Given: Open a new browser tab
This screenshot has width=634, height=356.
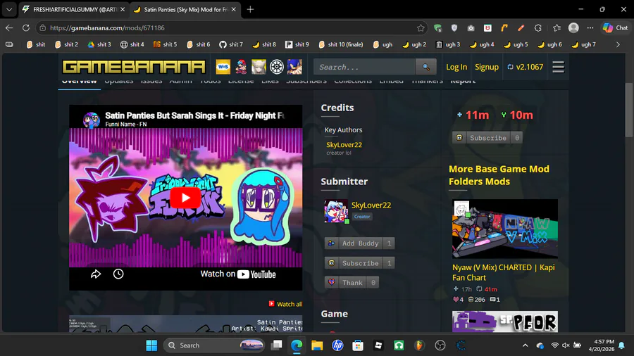Looking at the screenshot, I should (x=250, y=9).
